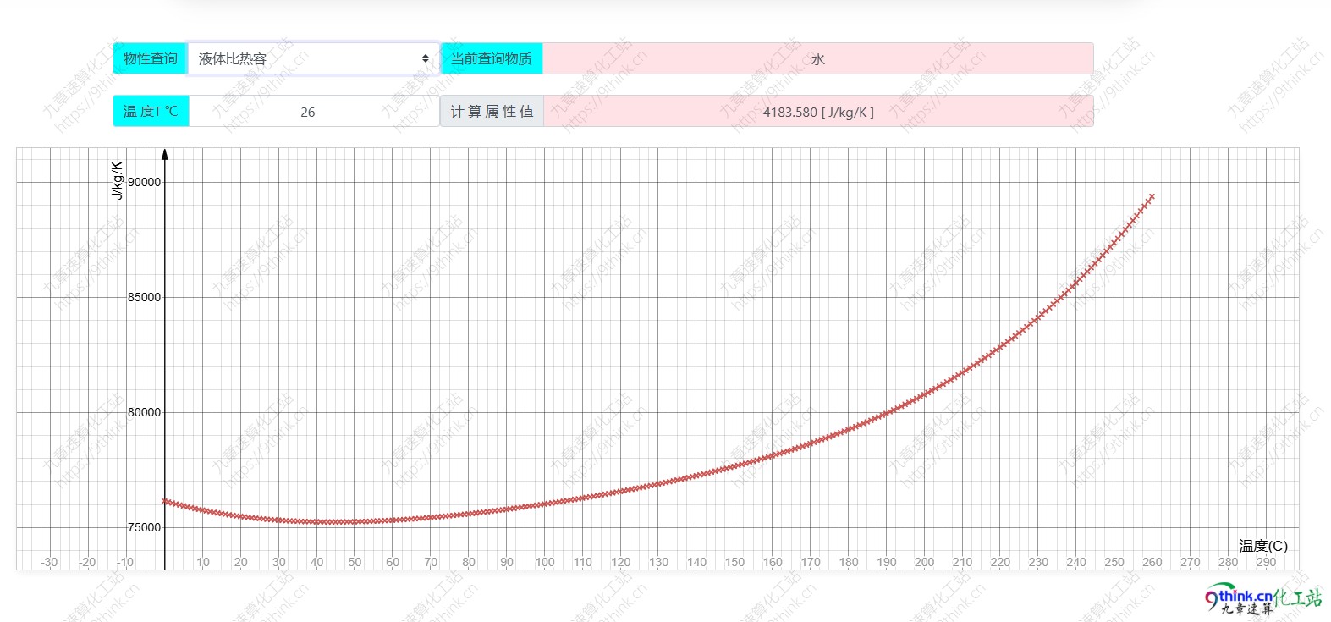Click the J/kg/K y-axis unit label
Screen dimensions: 1331x622
tap(118, 180)
